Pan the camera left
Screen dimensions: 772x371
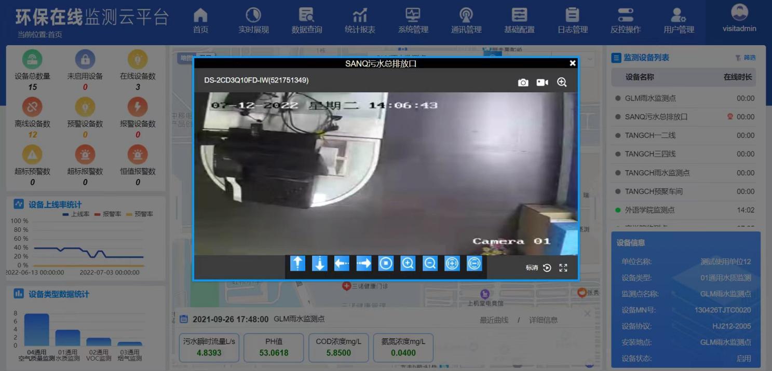coord(342,264)
